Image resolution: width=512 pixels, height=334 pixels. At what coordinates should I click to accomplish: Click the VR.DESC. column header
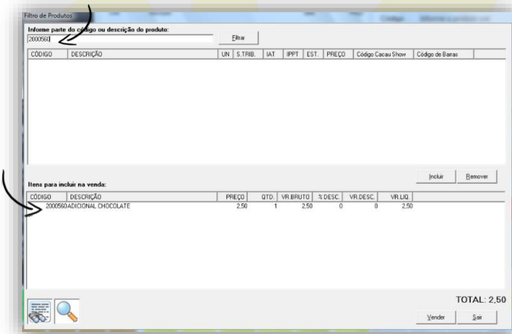click(360, 197)
